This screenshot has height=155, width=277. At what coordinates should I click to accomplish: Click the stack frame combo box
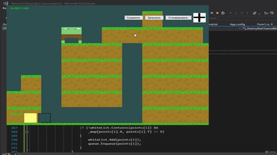247,18
